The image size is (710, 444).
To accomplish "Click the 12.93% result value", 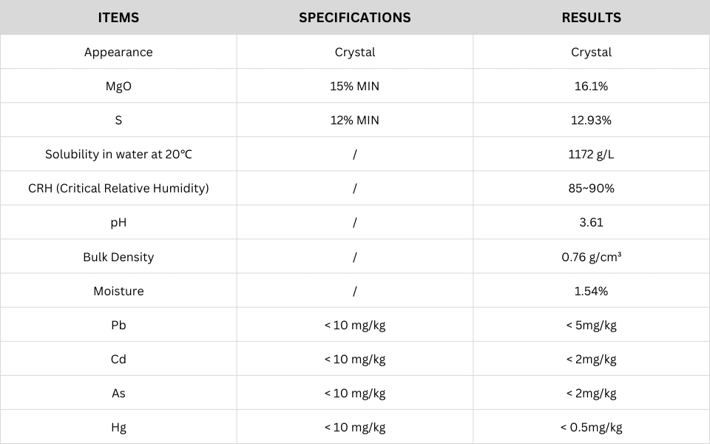I will [592, 120].
